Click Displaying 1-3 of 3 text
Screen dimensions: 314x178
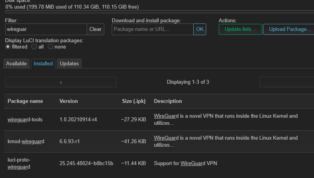(188, 82)
